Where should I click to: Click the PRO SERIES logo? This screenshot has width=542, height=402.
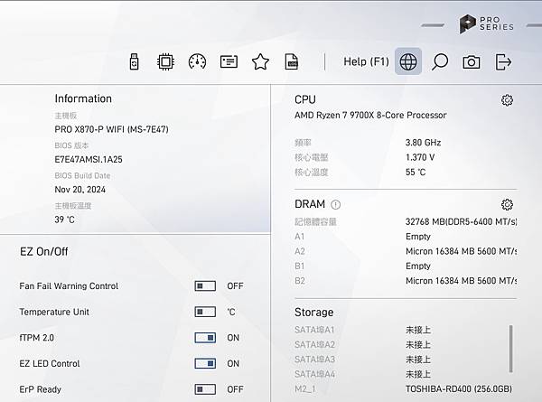[x=486, y=23]
